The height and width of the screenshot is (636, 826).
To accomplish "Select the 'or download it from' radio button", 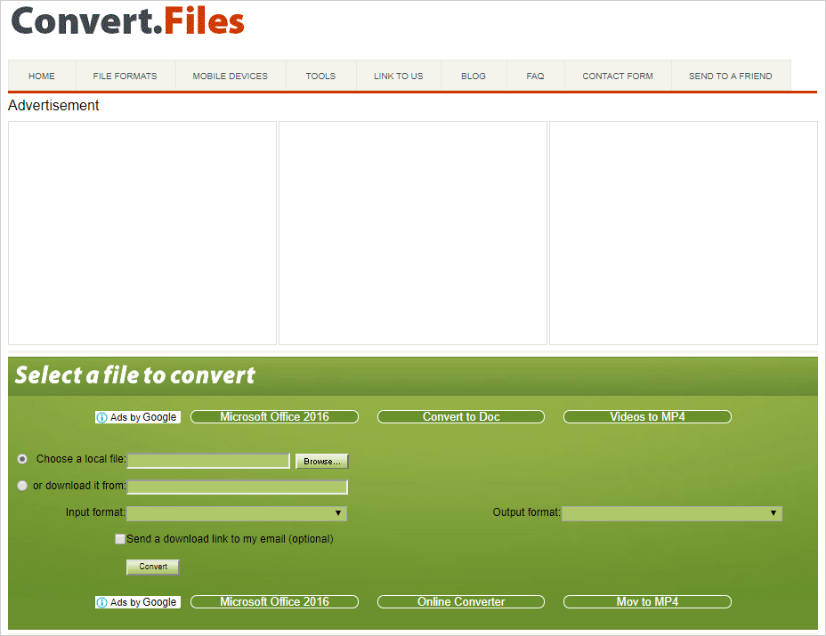I will pyautogui.click(x=21, y=486).
